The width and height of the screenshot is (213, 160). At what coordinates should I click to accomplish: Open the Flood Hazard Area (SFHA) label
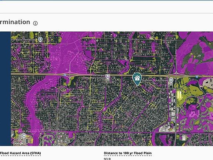click(x=20, y=153)
